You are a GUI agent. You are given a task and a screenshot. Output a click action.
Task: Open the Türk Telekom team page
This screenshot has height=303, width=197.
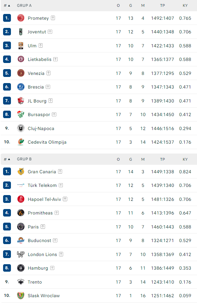[x=42, y=185]
